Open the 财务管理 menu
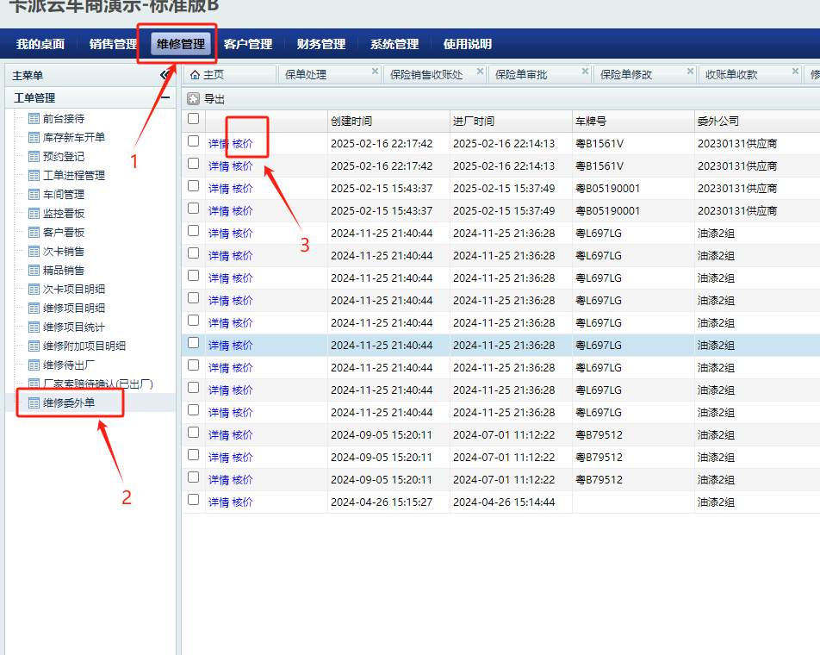 pos(320,44)
